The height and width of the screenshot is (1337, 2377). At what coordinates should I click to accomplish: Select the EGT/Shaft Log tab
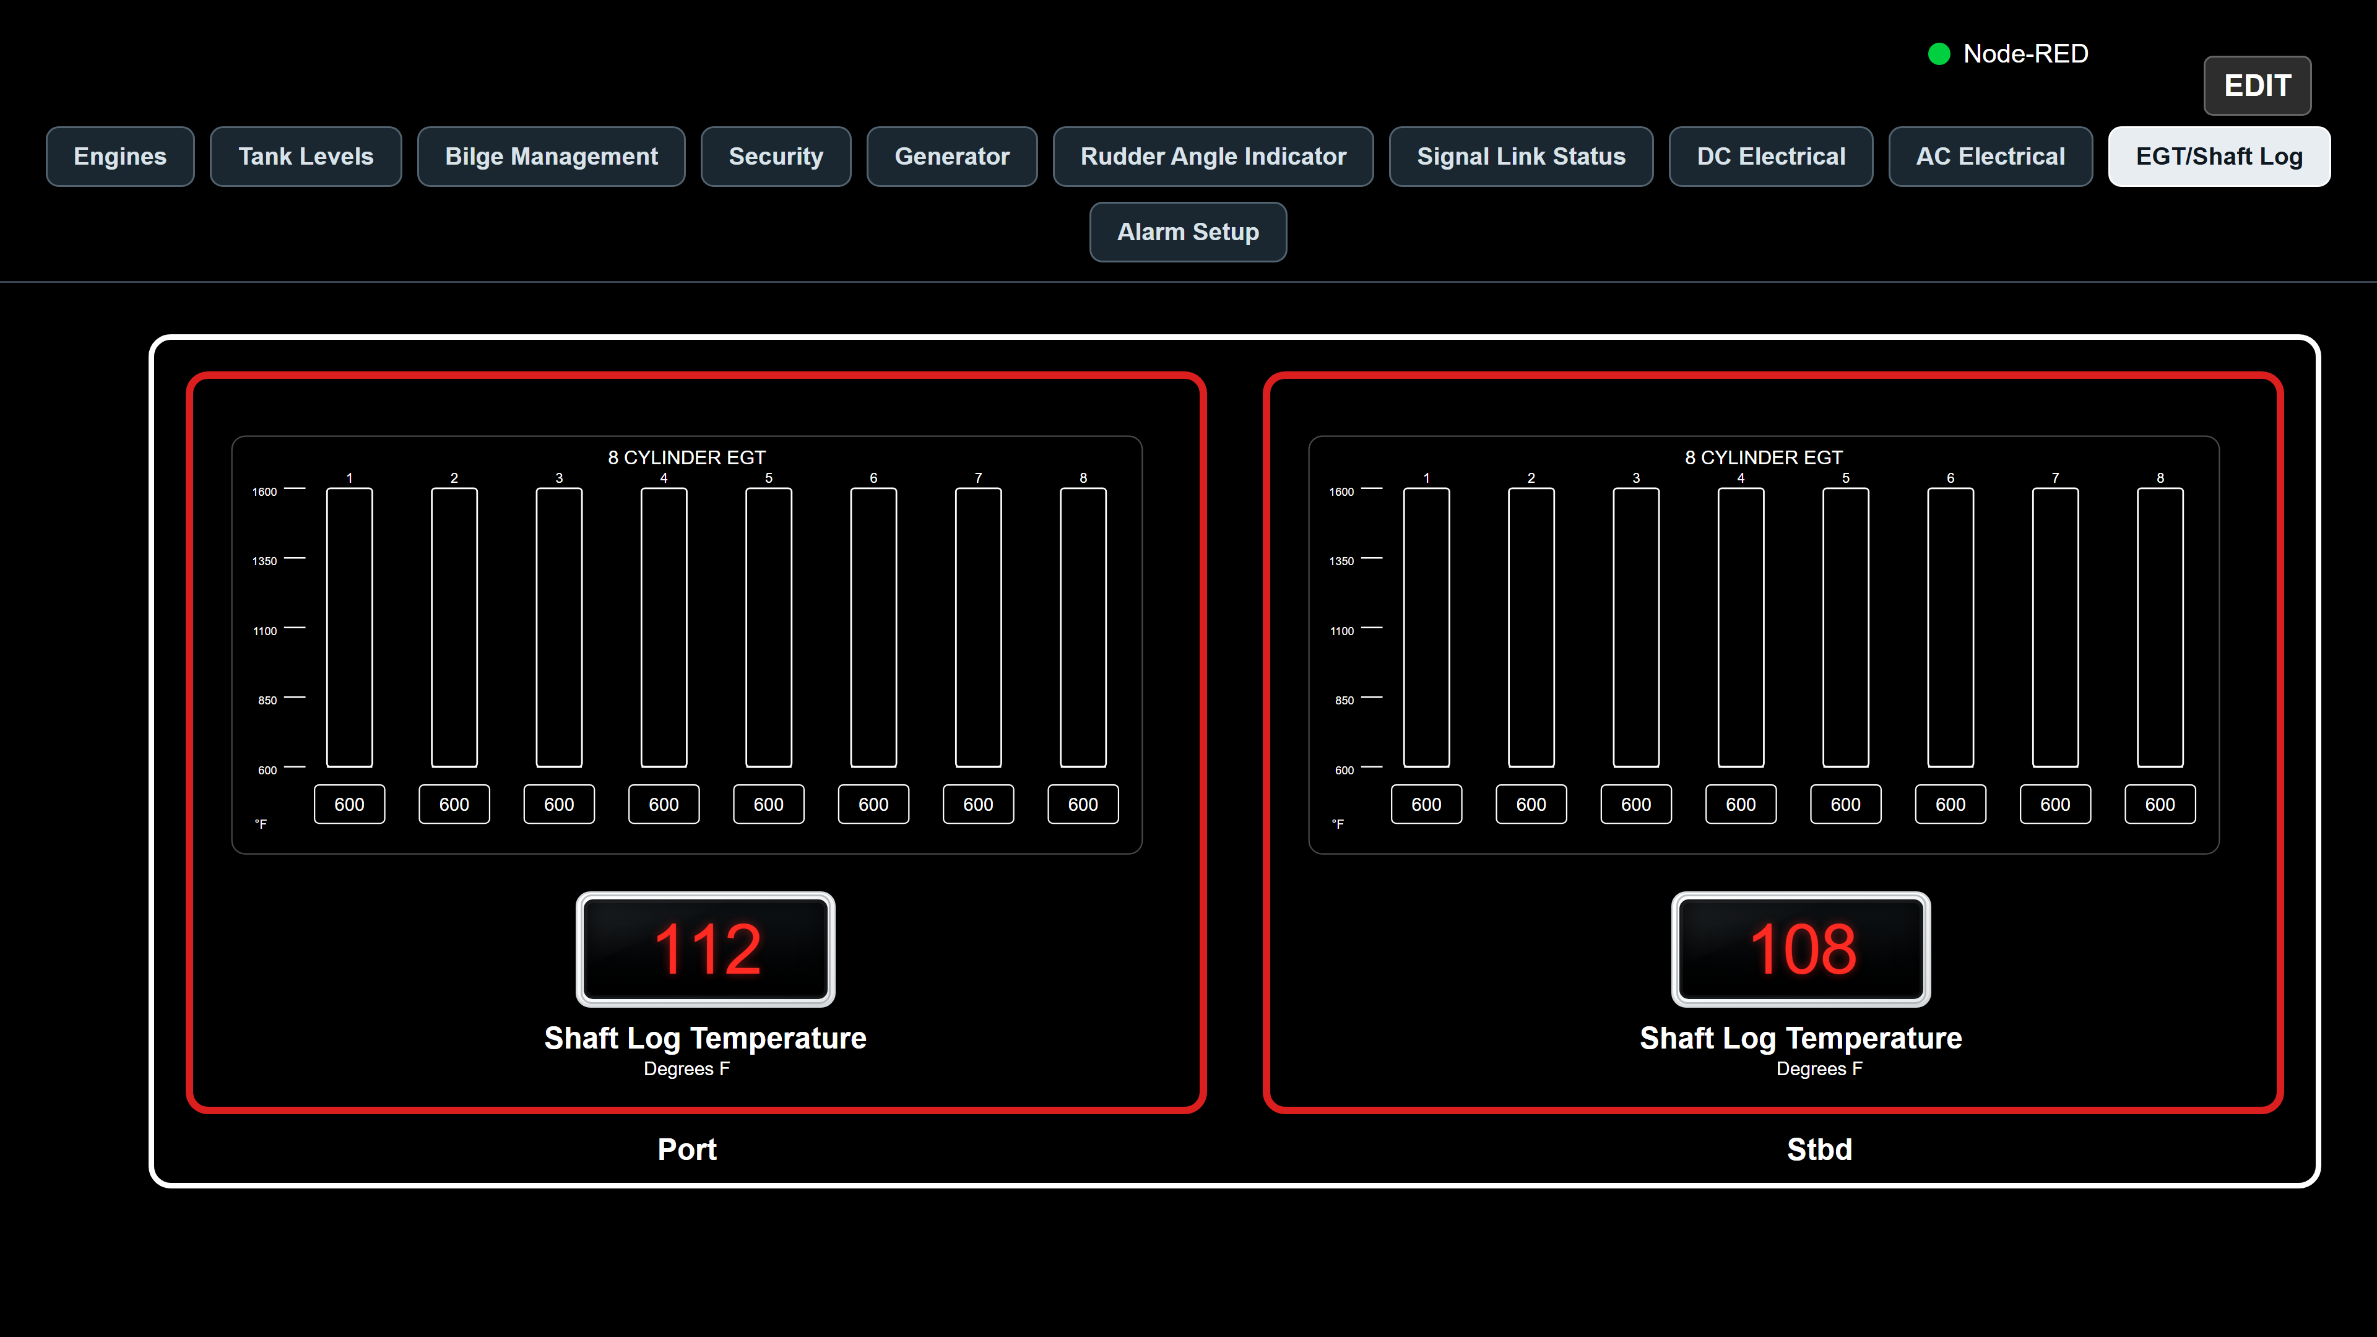pos(2219,157)
